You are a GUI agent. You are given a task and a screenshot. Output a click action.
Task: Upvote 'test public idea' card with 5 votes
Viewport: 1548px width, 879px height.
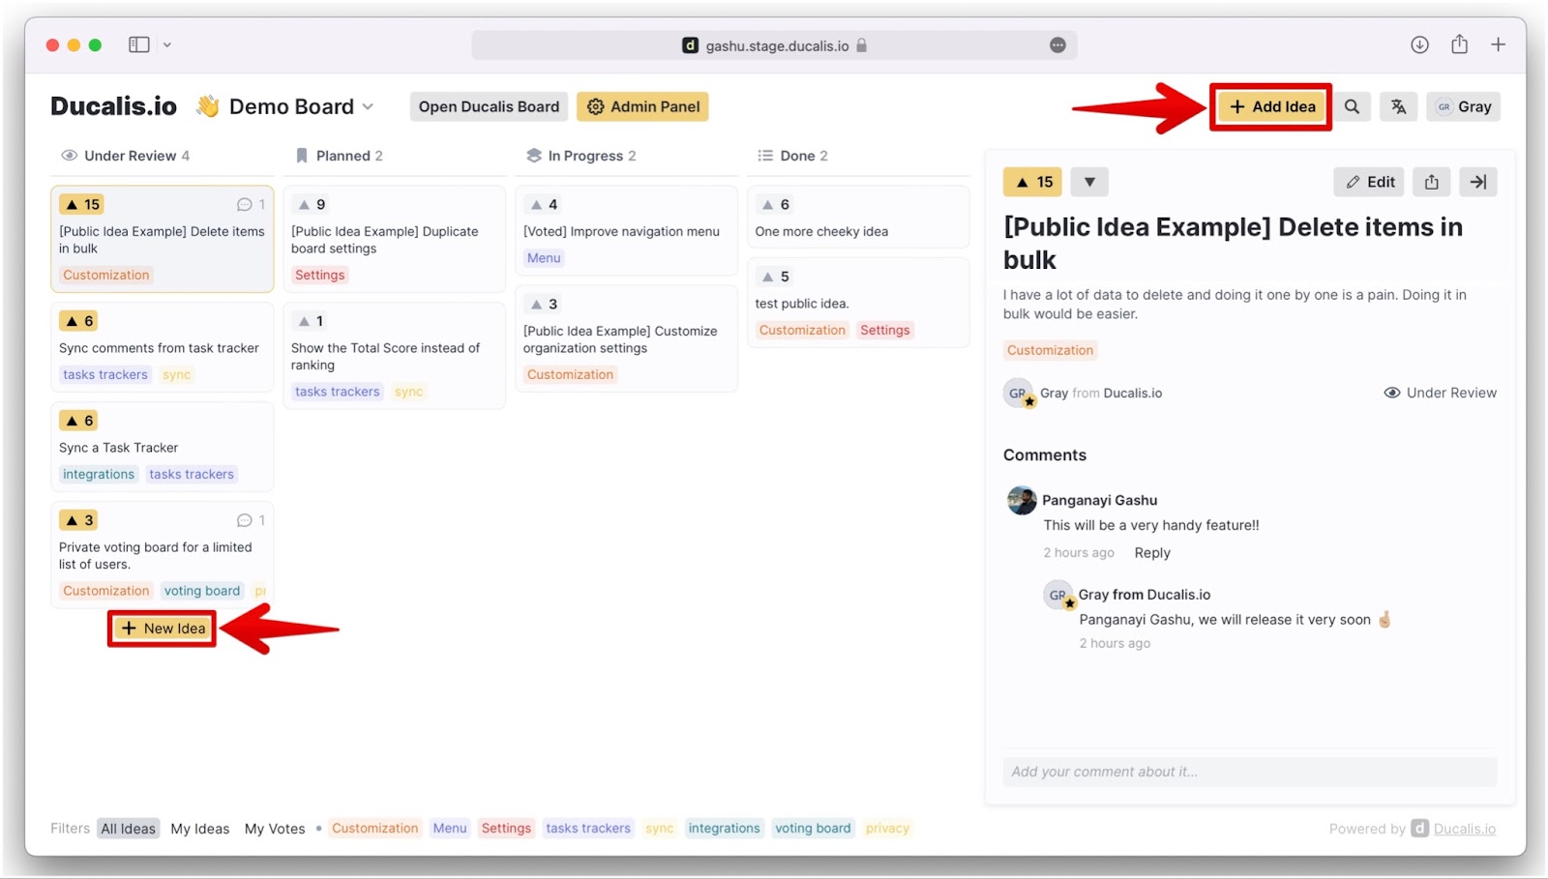coord(776,277)
